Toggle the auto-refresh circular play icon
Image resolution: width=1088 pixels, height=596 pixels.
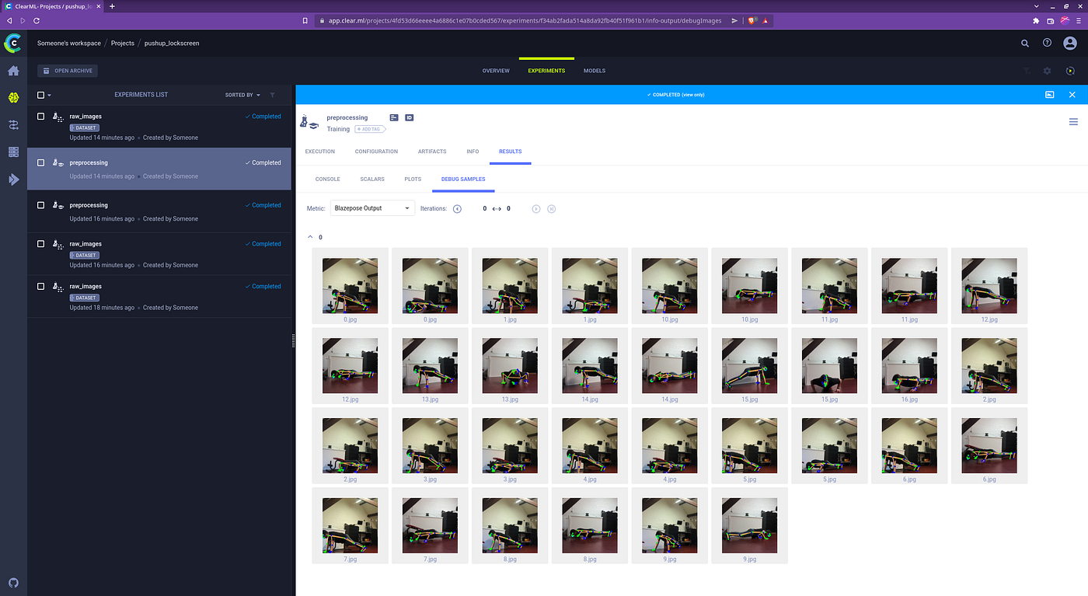coord(1070,71)
